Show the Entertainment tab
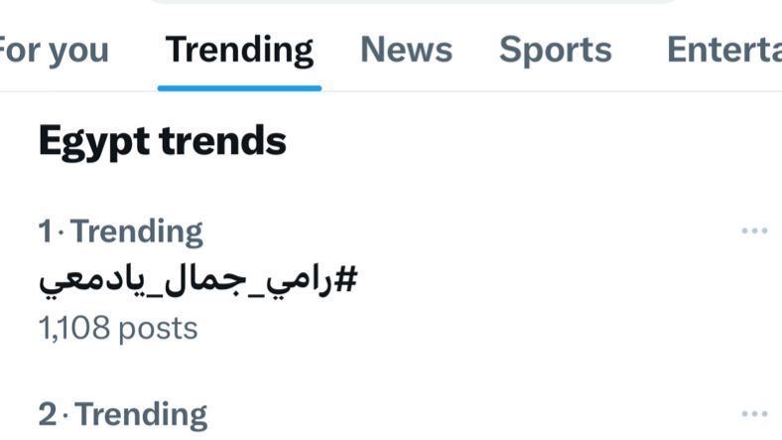This screenshot has width=782, height=440. pos(723,50)
